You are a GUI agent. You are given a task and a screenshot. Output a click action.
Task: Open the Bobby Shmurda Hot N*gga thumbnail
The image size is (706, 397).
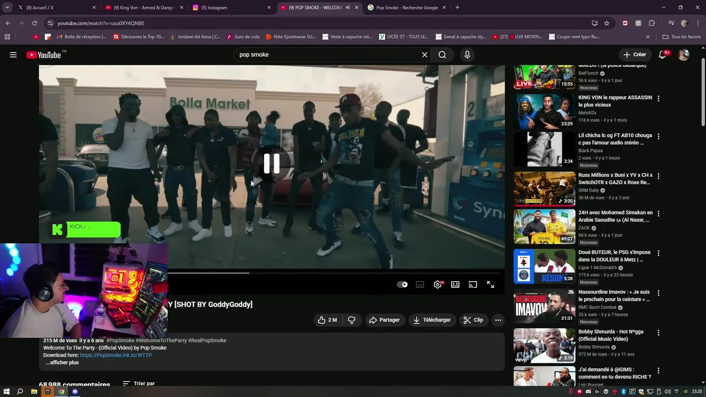point(544,346)
